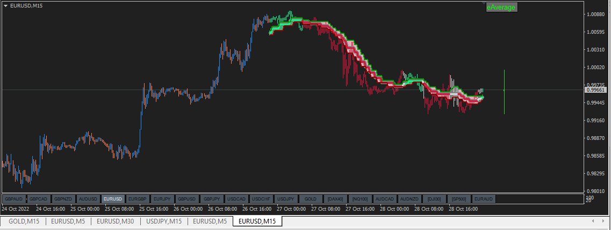Switch chart to EURGBP symbol
The image size is (611, 230).
138,199
